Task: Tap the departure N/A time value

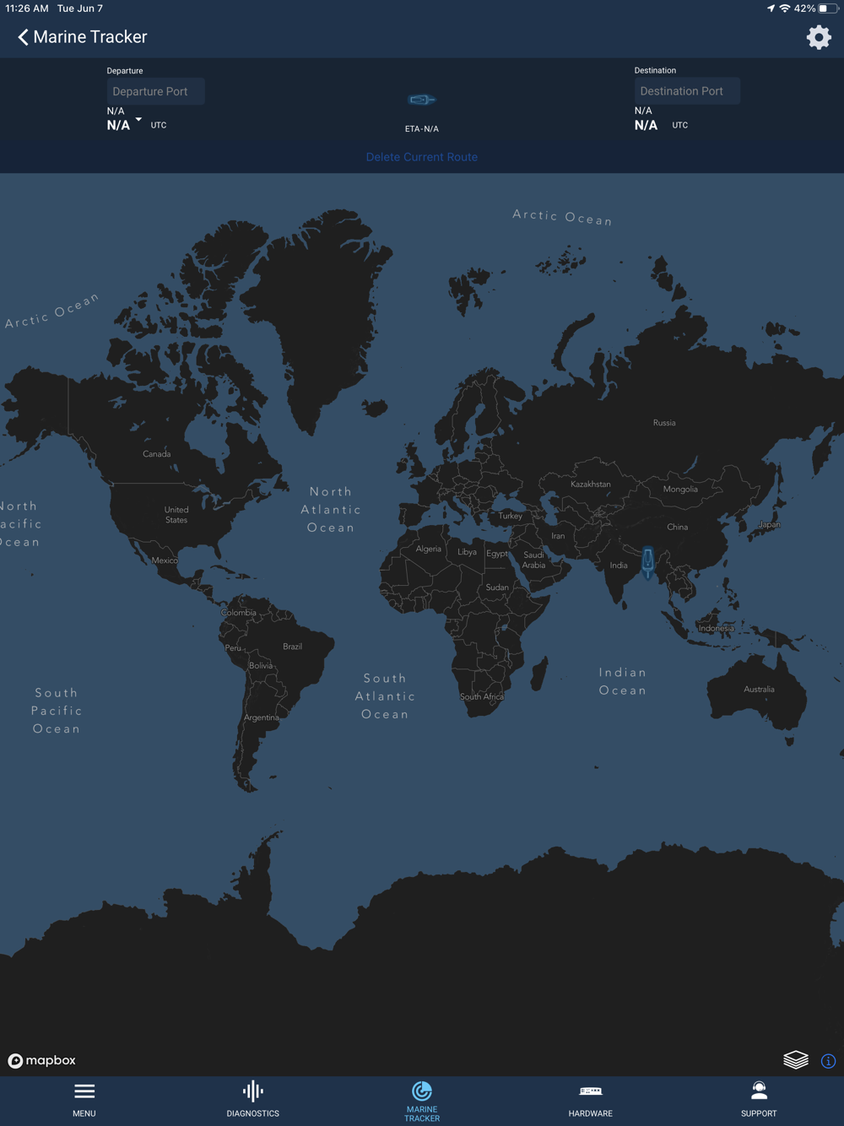Action: click(118, 125)
